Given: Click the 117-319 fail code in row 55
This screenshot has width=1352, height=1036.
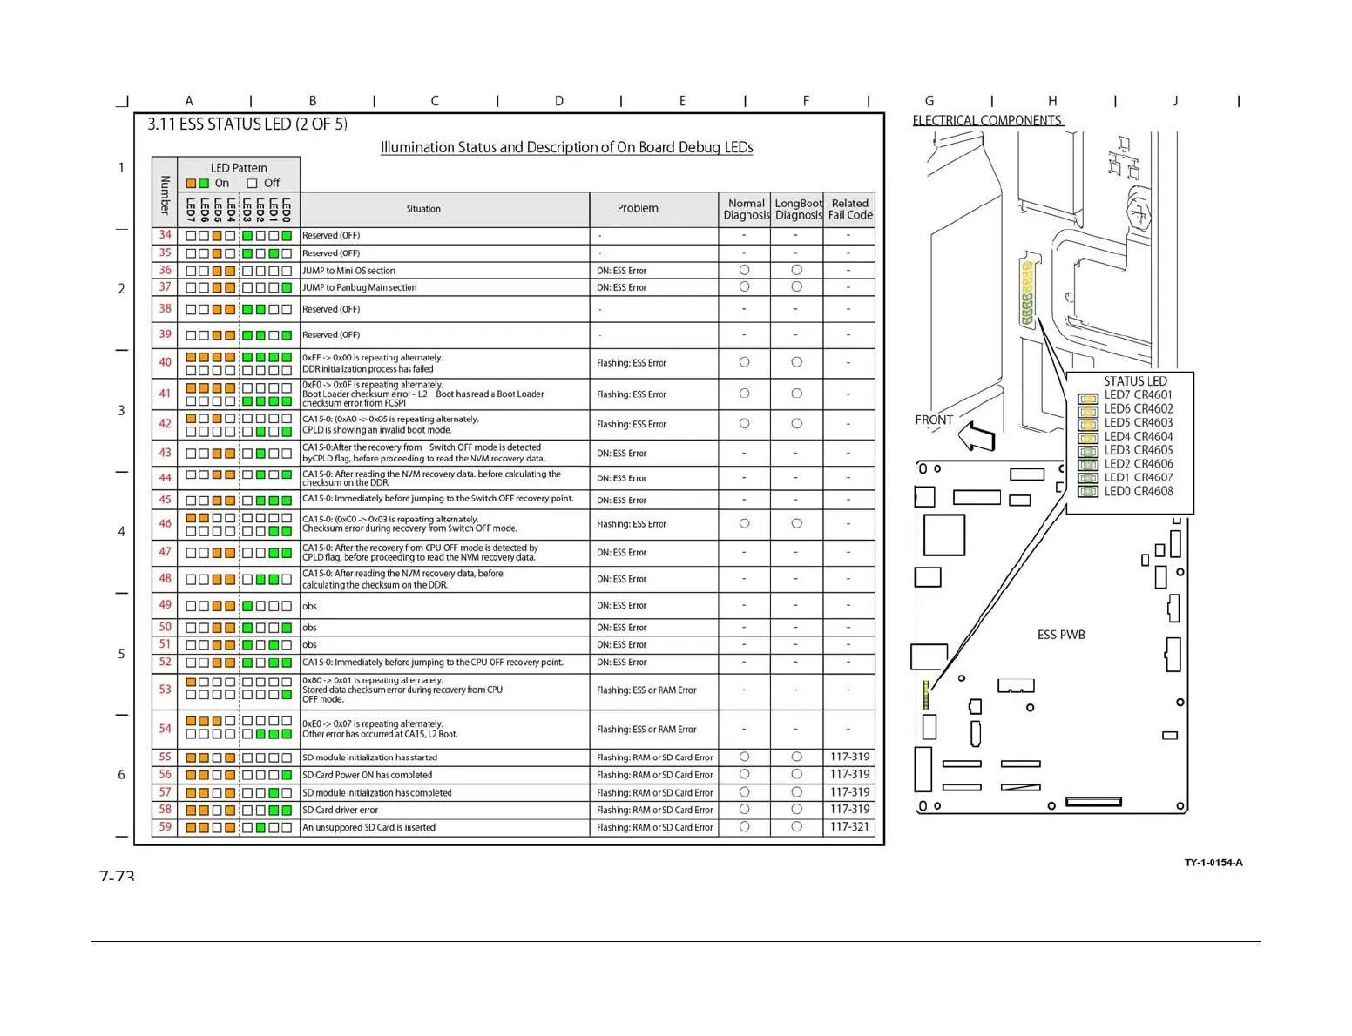Looking at the screenshot, I should click(x=849, y=757).
